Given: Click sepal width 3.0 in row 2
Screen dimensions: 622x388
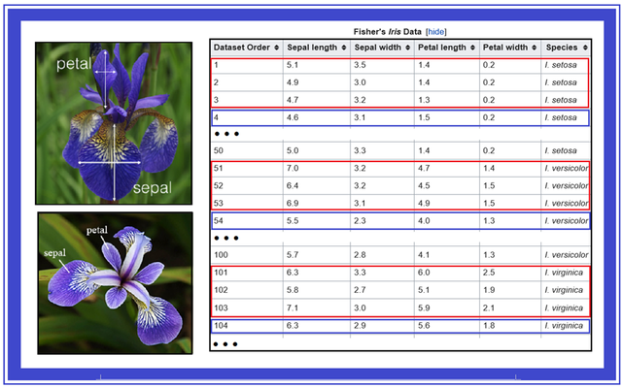Looking at the screenshot, I should click(360, 82).
